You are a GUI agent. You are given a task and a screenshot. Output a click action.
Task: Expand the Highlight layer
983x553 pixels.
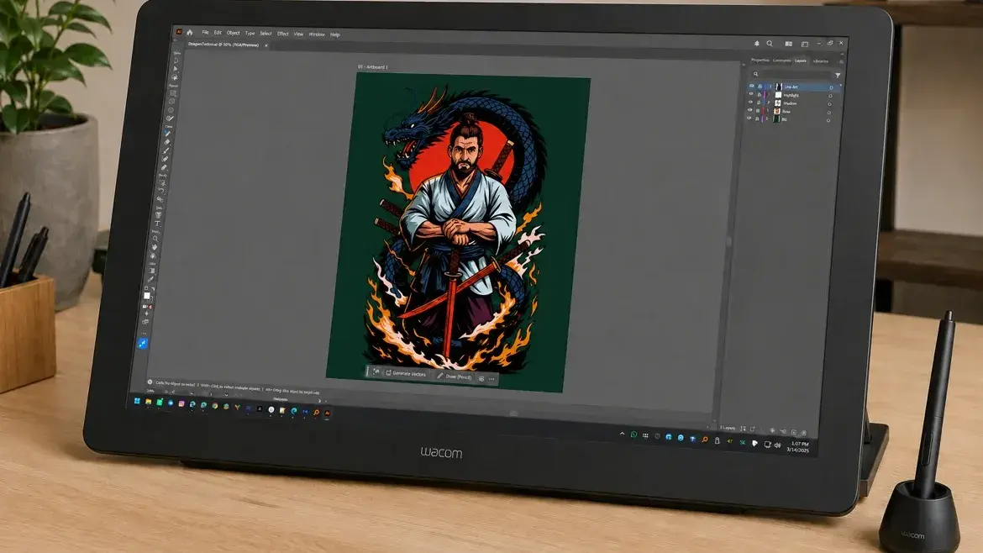tap(769, 95)
